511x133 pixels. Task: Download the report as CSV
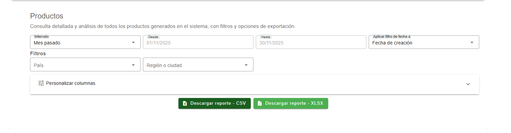[215, 103]
